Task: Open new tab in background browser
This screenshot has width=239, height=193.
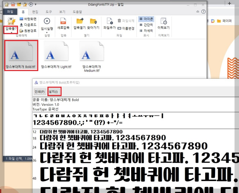Action: (229, 3)
